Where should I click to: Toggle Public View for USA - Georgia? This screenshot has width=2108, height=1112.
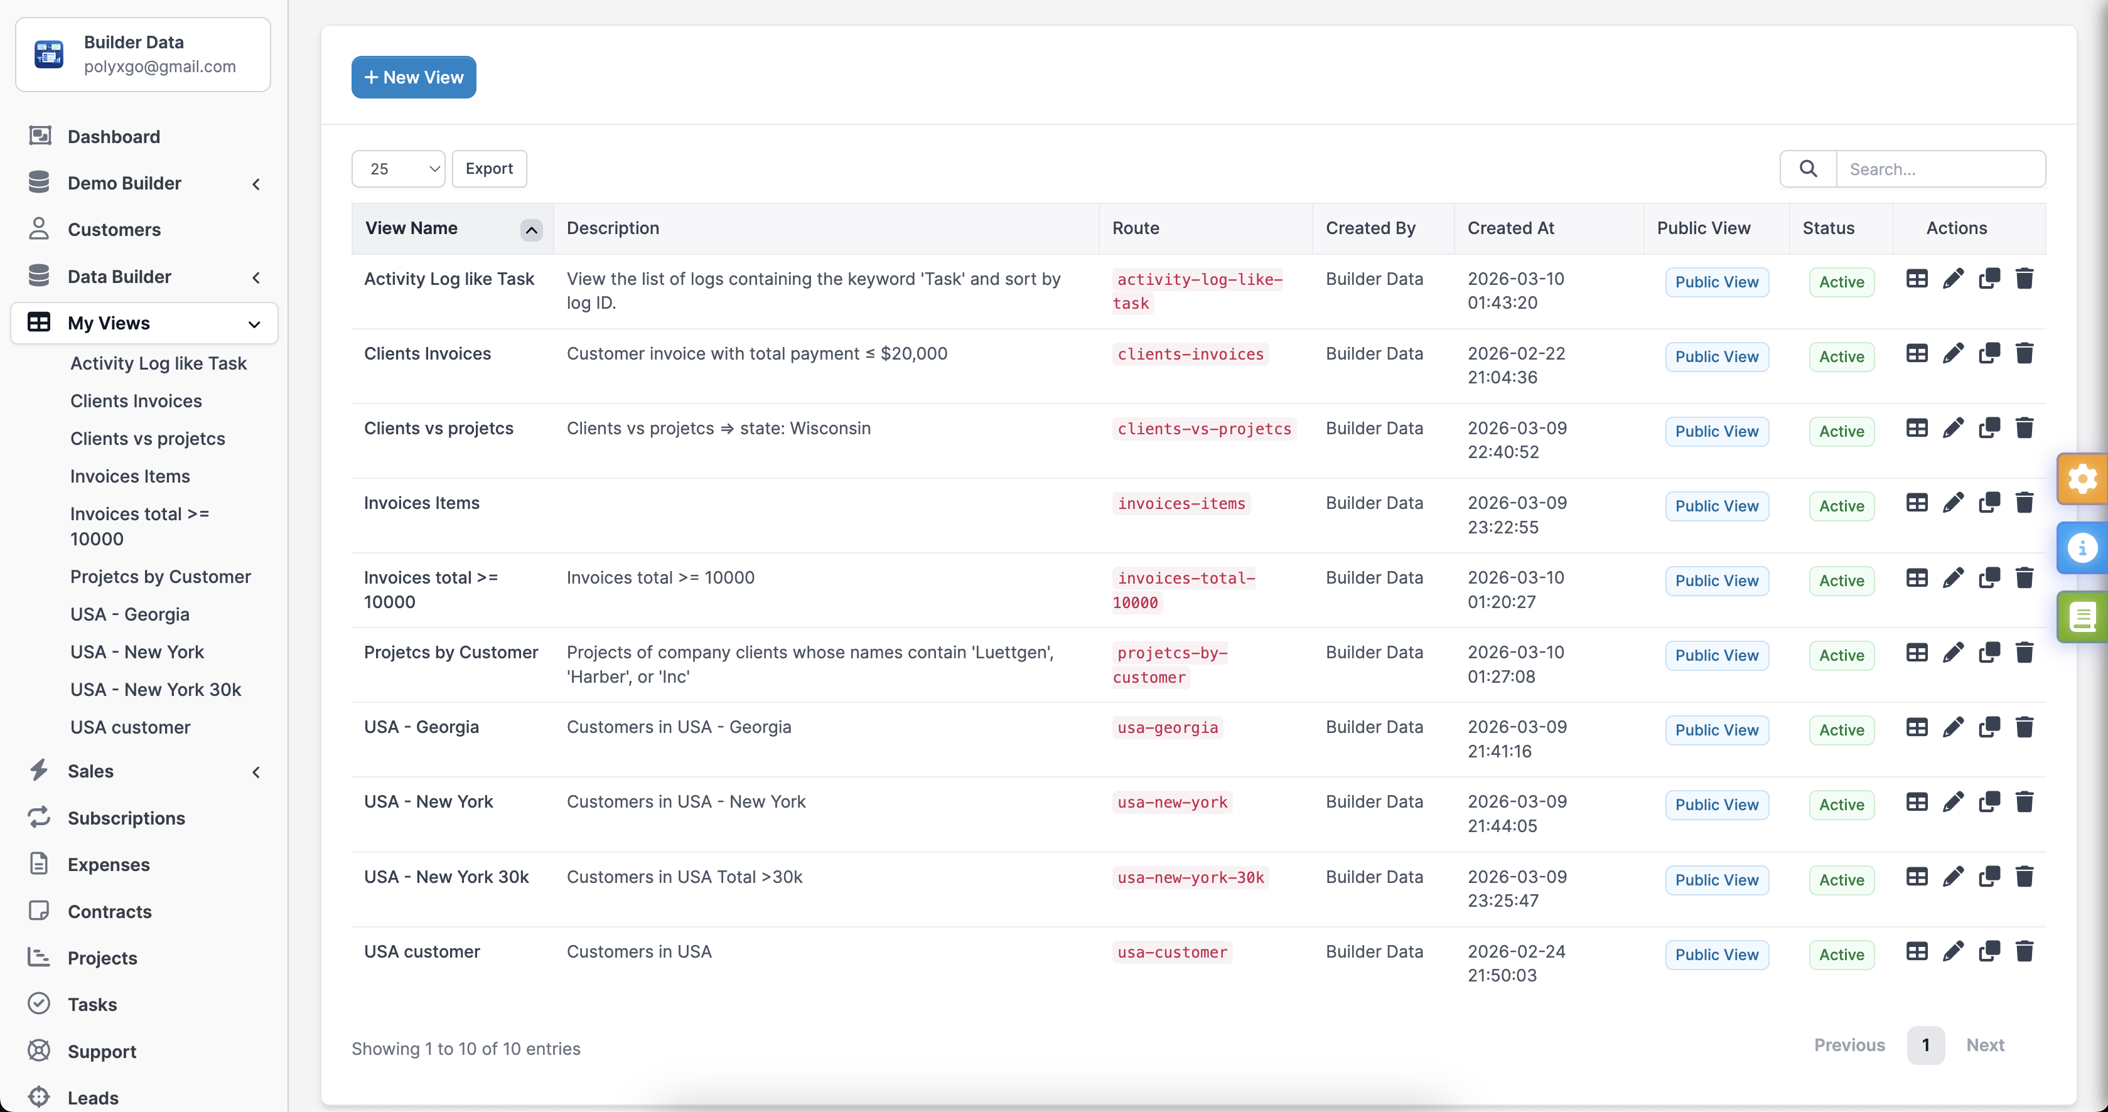point(1717,729)
